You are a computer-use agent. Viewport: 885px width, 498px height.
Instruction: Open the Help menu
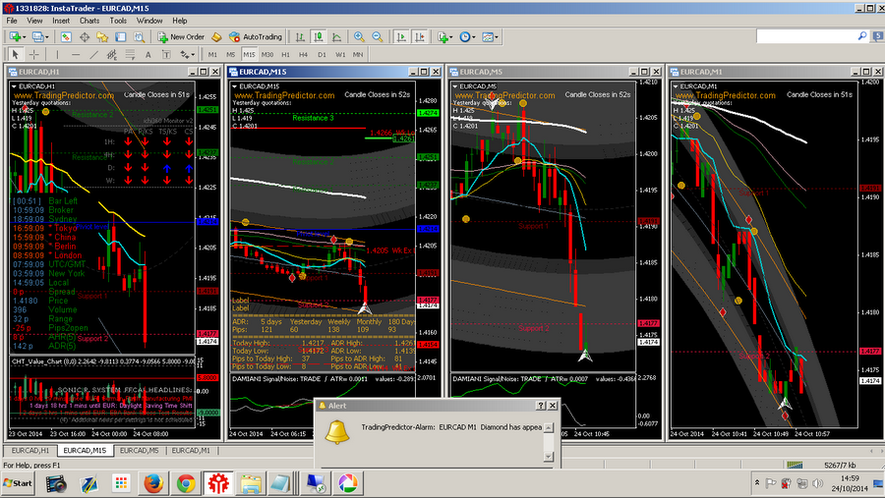click(x=180, y=21)
